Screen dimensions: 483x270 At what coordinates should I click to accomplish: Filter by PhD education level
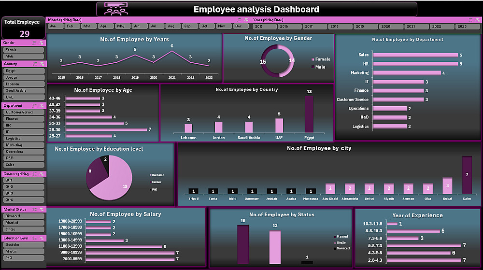[23, 258]
